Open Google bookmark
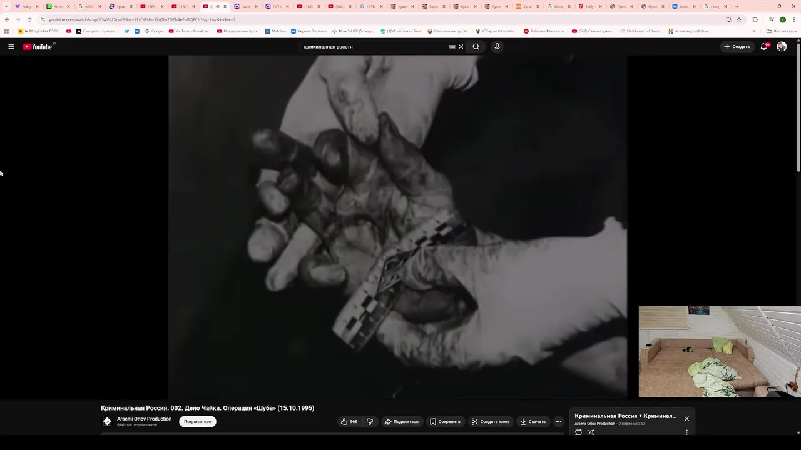Viewport: 801px width, 450px height. click(154, 31)
